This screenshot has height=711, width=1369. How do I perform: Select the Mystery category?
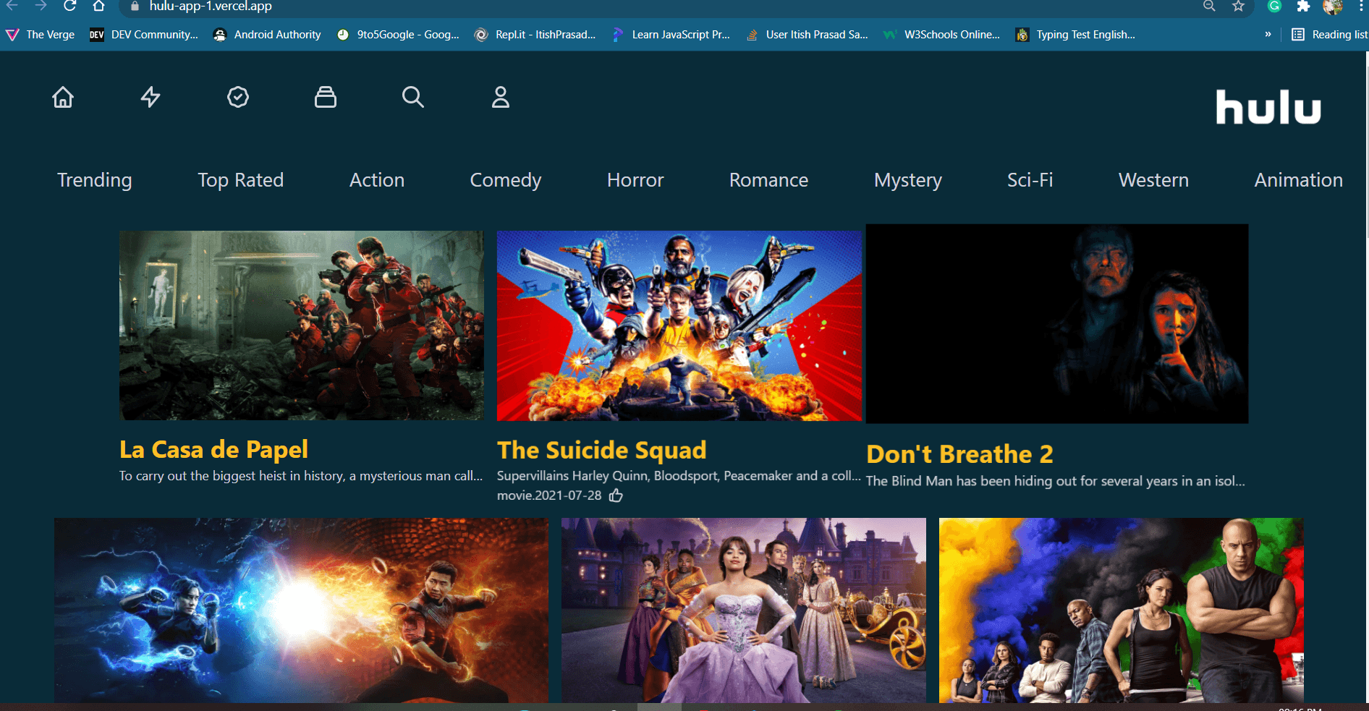(908, 180)
